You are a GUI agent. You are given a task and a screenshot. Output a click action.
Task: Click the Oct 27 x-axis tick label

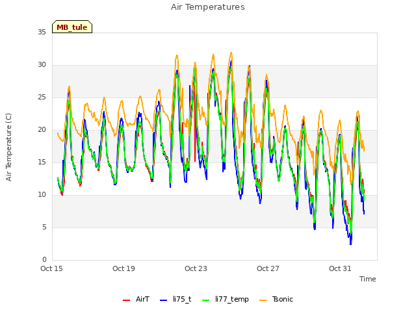268,268
